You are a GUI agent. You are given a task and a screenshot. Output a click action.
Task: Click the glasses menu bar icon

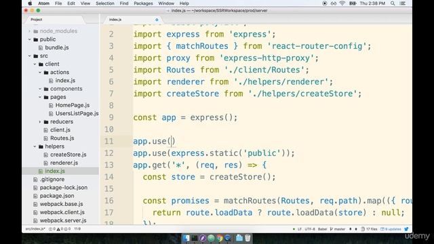pyautogui.click(x=333, y=3)
